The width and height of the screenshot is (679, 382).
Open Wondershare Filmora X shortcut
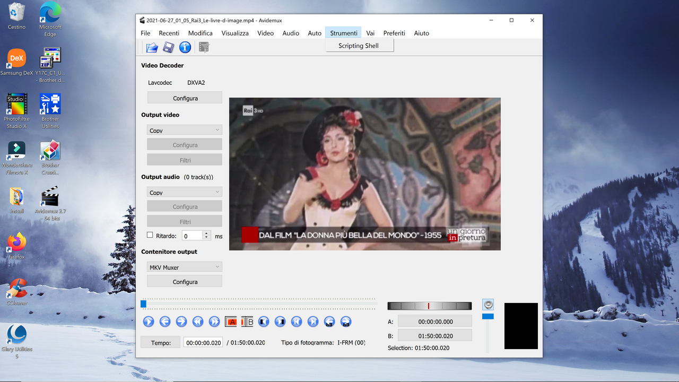16,158
